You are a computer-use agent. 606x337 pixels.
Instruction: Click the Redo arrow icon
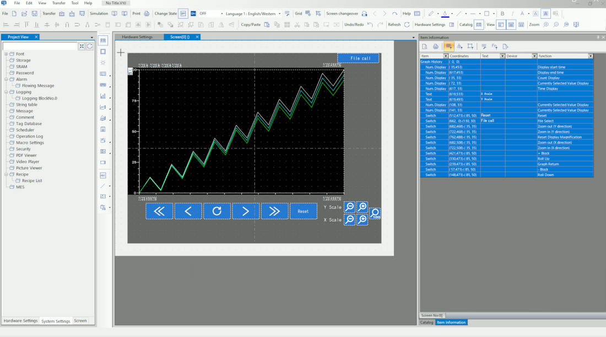(x=380, y=24)
